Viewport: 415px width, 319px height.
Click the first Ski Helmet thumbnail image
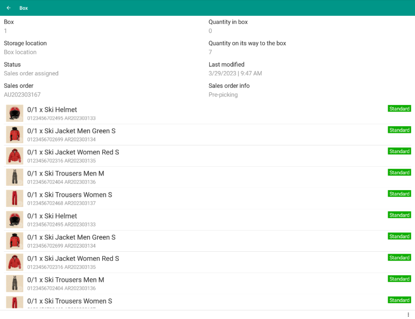pyautogui.click(x=15, y=113)
